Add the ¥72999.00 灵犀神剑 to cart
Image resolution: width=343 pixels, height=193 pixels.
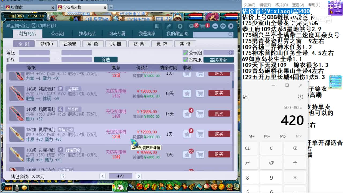pos(200,134)
